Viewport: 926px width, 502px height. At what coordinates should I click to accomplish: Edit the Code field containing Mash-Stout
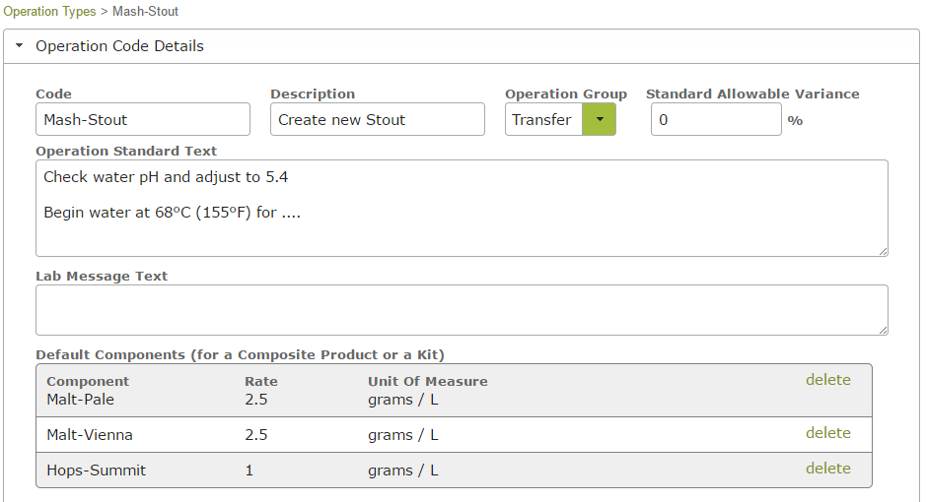coord(143,120)
